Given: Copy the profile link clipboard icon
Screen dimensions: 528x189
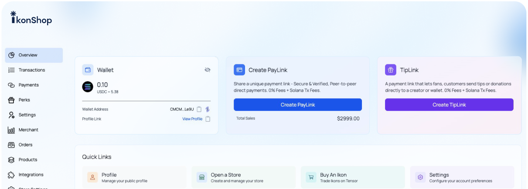Looking at the screenshot, I should click(x=208, y=119).
